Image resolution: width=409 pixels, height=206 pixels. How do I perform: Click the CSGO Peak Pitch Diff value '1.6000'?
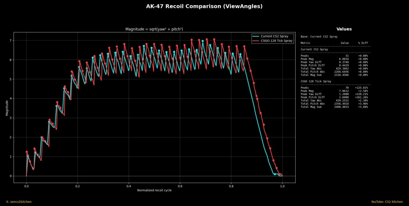pos(344,97)
